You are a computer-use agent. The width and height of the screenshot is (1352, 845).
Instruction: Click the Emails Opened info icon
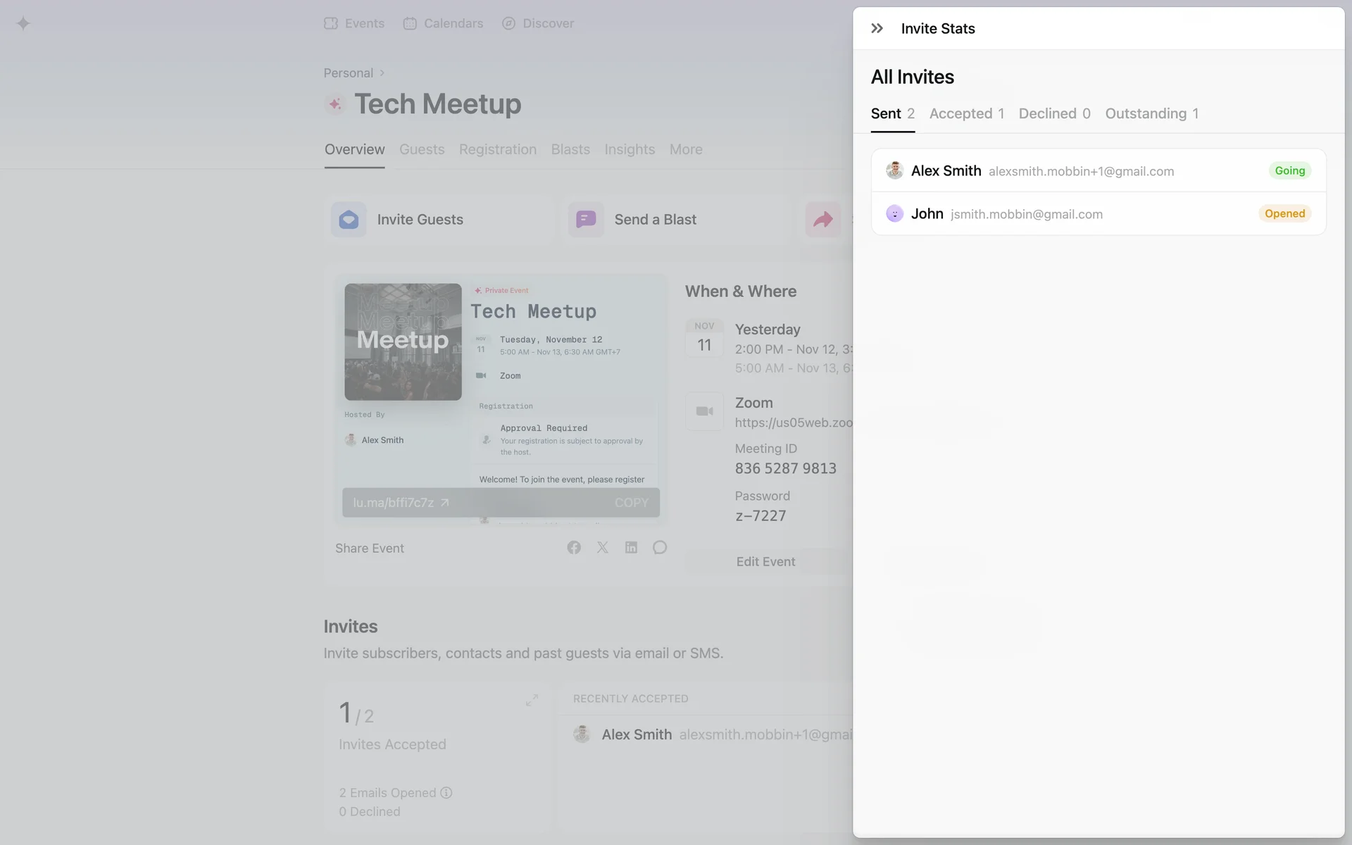(x=446, y=793)
